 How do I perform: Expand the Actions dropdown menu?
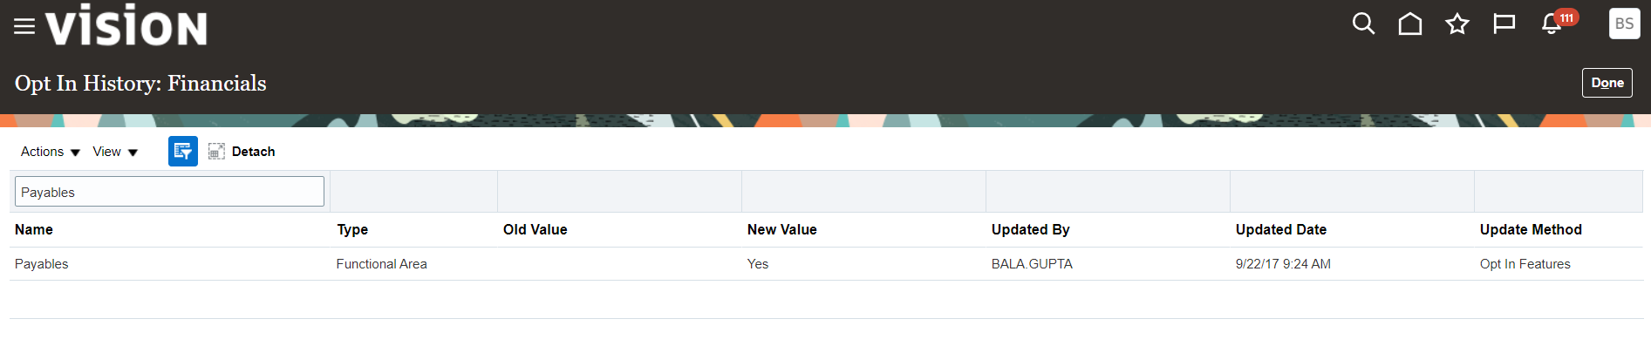(51, 152)
